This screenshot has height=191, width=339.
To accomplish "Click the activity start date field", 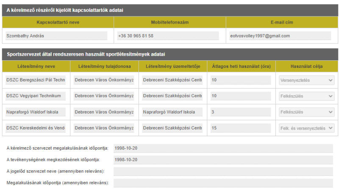I will 223,160.
